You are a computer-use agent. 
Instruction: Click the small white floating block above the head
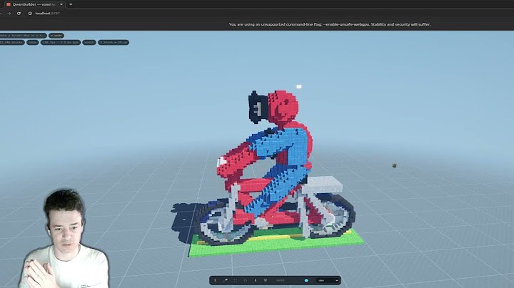coord(298,86)
